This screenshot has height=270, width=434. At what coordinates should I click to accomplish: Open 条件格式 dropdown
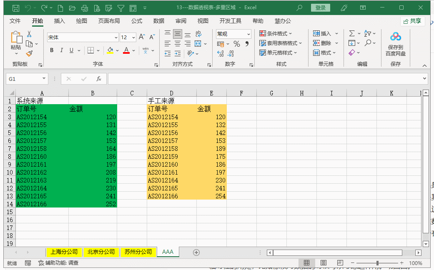276,33
